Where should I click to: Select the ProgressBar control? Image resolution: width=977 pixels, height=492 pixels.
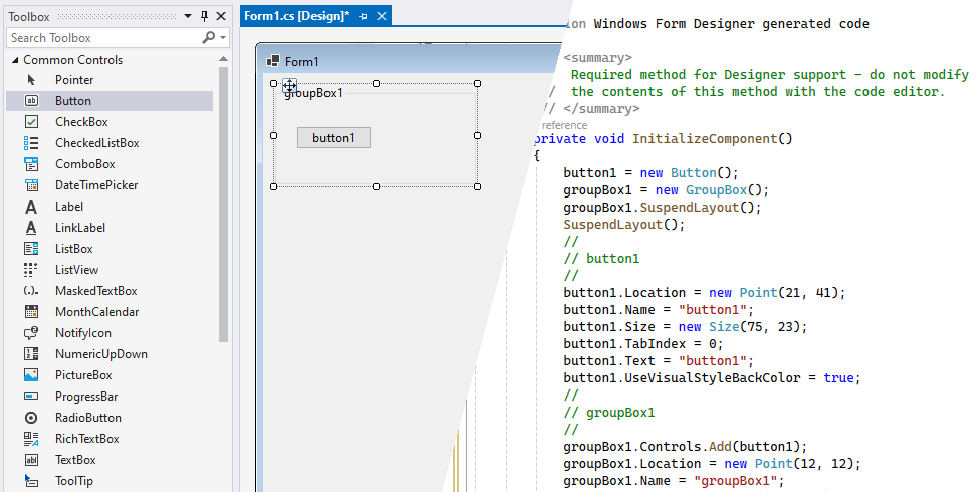coord(86,396)
